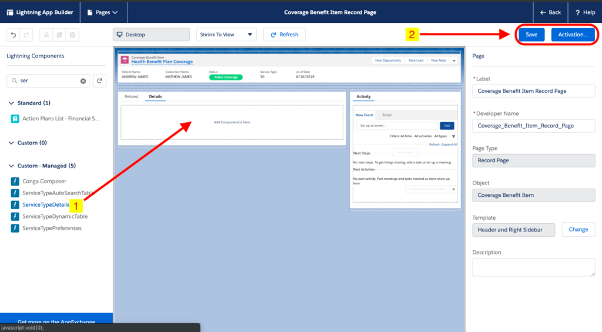Viewport: 602px width, 332px height.
Task: Click the Developer Name input field
Action: click(534, 126)
